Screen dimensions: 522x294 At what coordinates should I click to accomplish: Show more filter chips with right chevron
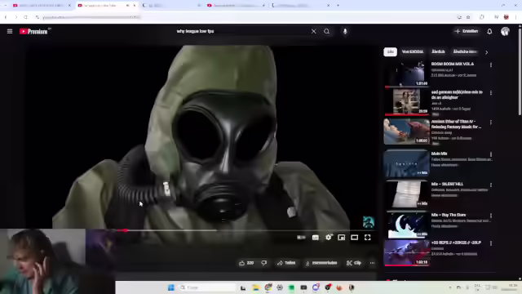point(486,52)
